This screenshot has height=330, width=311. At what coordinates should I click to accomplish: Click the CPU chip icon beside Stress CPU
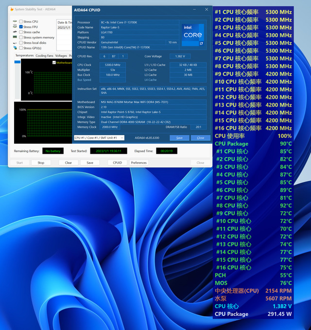click(15, 21)
